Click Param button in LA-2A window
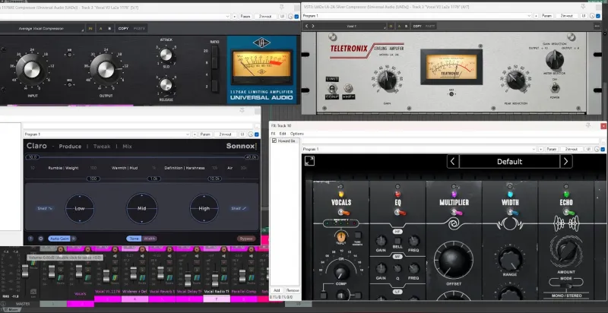The width and height of the screenshot is (608, 313). click(546, 16)
